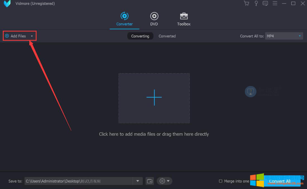Open the gear settings dropdown

pos(164,181)
